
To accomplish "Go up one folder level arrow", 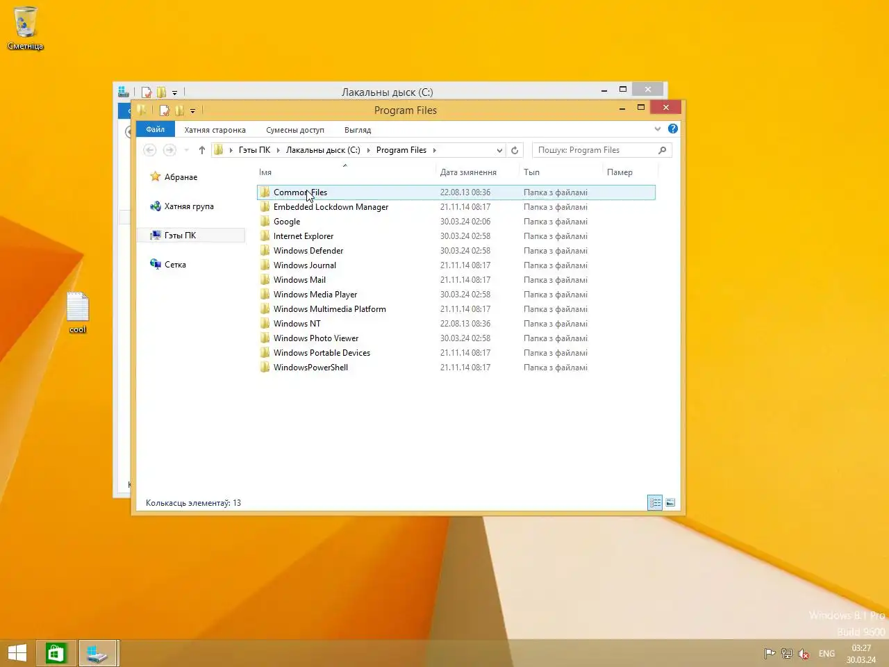I will (202, 150).
